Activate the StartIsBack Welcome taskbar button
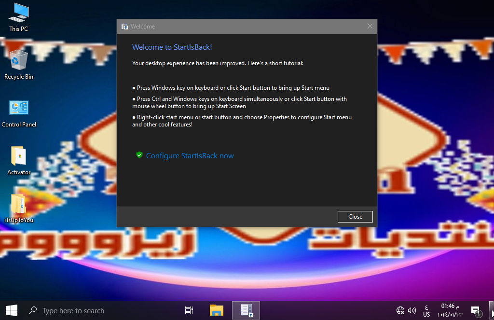The height and width of the screenshot is (320, 494). click(x=246, y=310)
